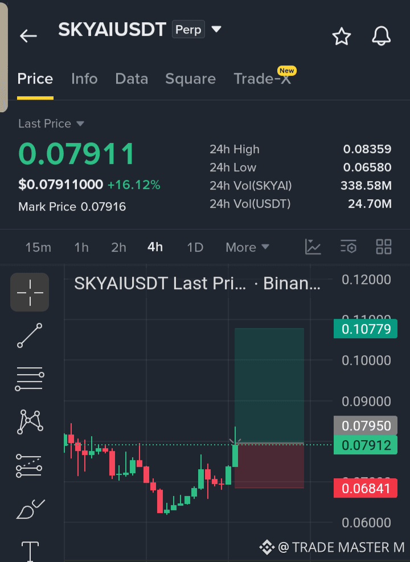Open the grid layout icon
This screenshot has height=562, width=410.
coord(383,247)
